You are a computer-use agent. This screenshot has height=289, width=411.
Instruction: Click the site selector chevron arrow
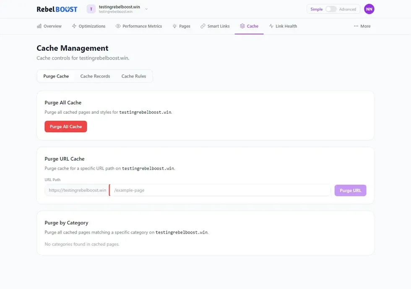point(146,9)
